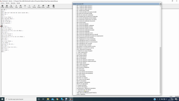Select G62 Control automático de esquinas
This screenshot has height=101, width=179.
coord(86,12)
